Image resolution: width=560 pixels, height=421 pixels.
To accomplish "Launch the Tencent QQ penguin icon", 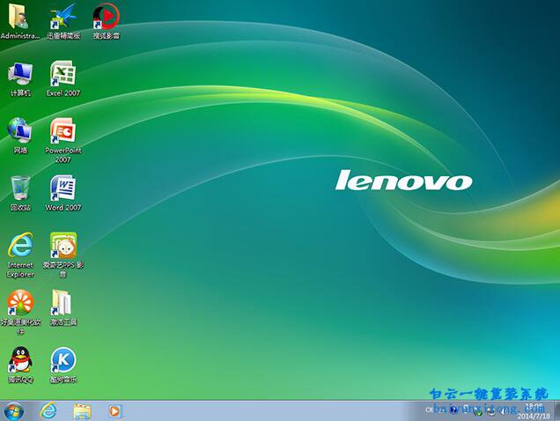I will pyautogui.click(x=19, y=360).
